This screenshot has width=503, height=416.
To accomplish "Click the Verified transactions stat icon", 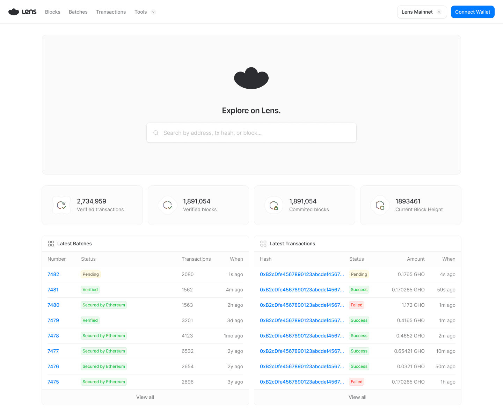I will click(61, 205).
